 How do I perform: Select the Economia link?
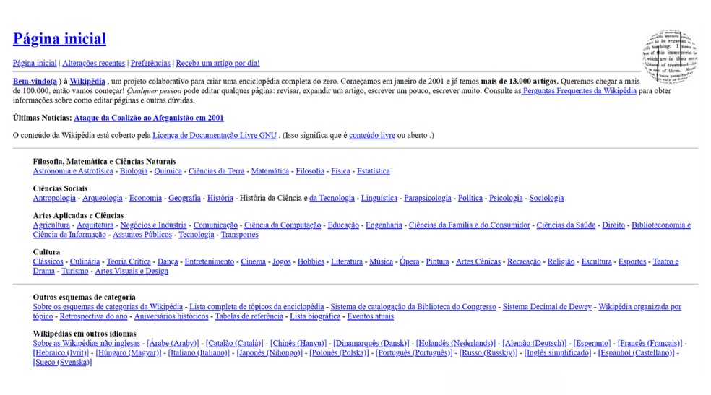[145, 198]
